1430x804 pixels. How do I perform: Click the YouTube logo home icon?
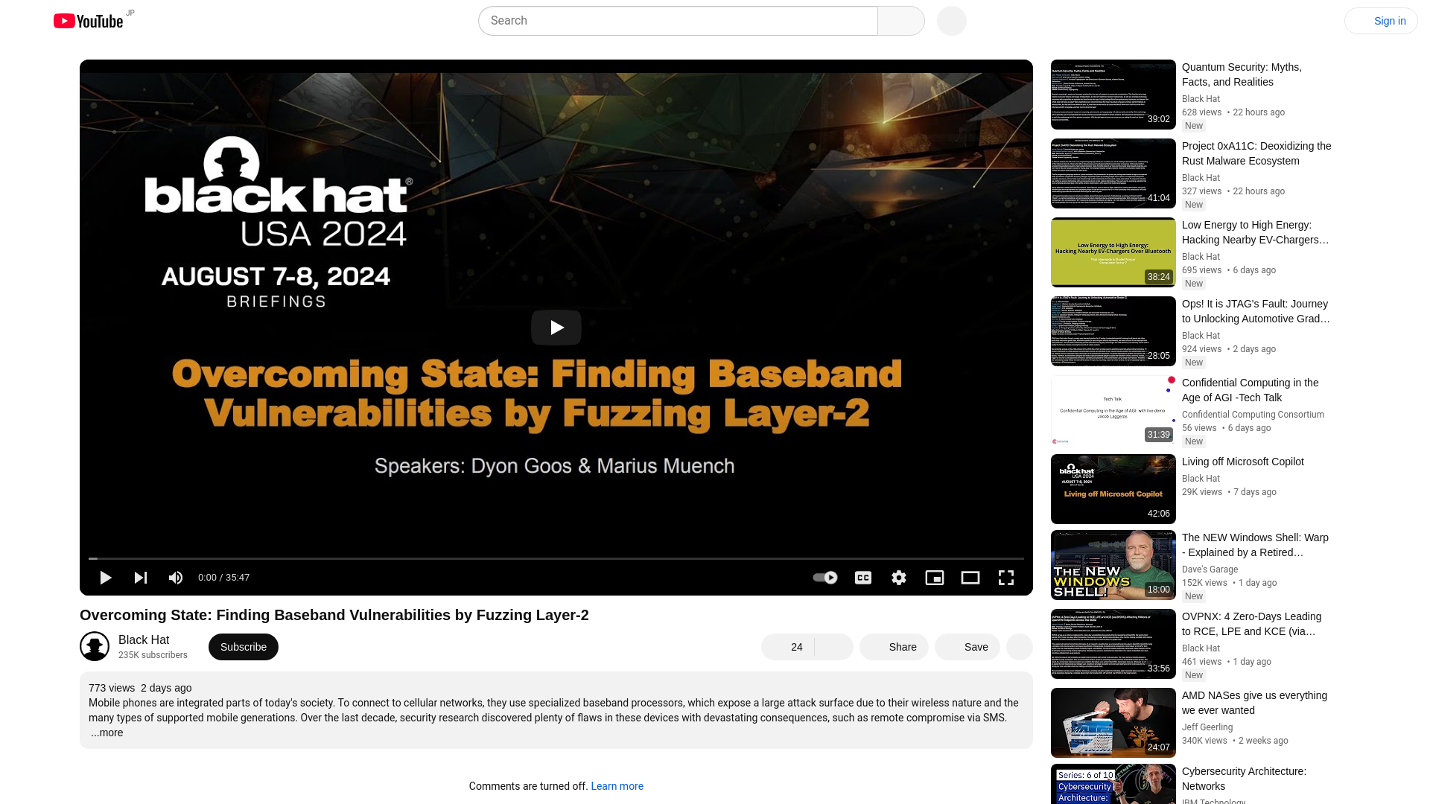pos(87,19)
